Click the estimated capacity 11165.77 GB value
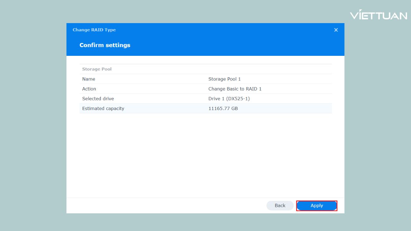The width and height of the screenshot is (411, 231). [223, 108]
